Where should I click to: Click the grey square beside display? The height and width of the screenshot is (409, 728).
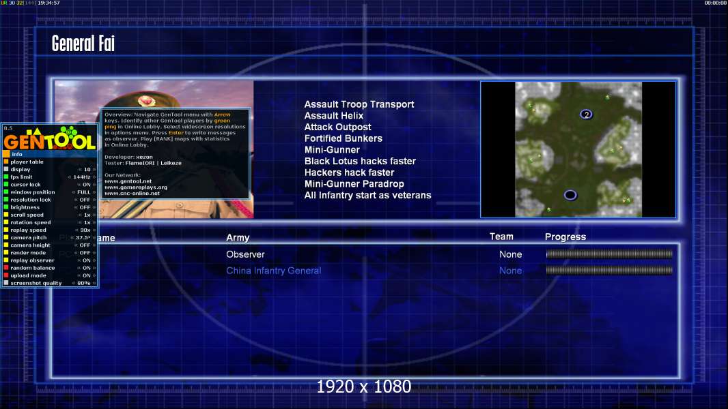click(x=6, y=170)
